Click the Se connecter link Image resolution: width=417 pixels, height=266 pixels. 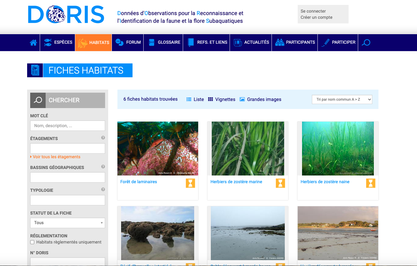(x=313, y=11)
